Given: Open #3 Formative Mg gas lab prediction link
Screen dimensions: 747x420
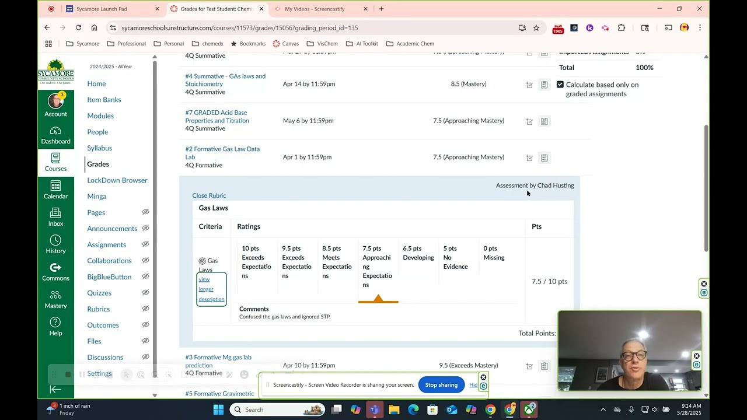Looking at the screenshot, I should [x=218, y=361].
